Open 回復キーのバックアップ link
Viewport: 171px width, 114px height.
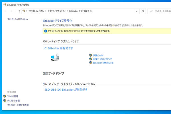(x=102, y=59)
